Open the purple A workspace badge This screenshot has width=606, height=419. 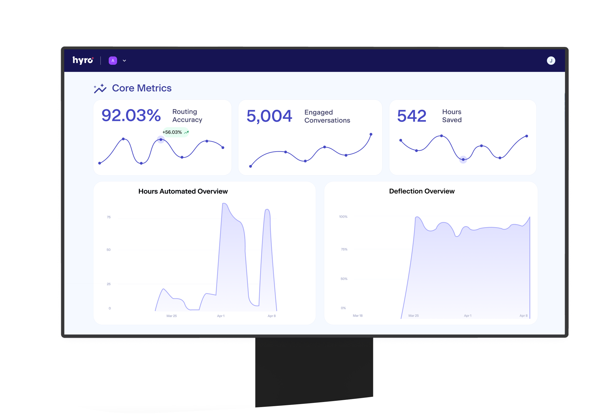(113, 61)
